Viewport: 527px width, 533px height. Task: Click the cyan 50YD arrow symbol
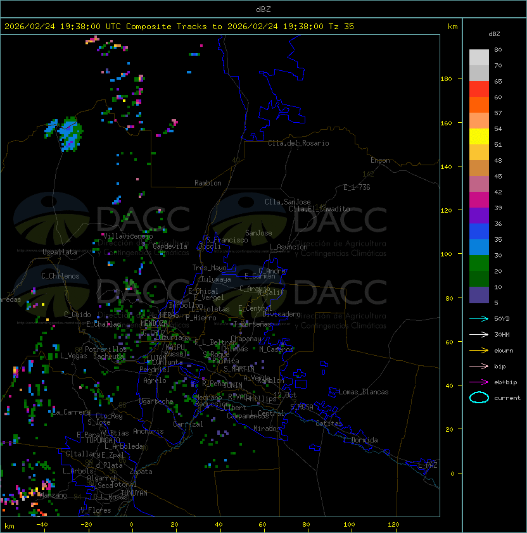click(479, 319)
